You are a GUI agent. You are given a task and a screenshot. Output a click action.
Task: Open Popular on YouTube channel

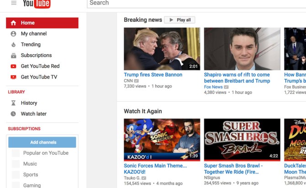(x=46, y=153)
